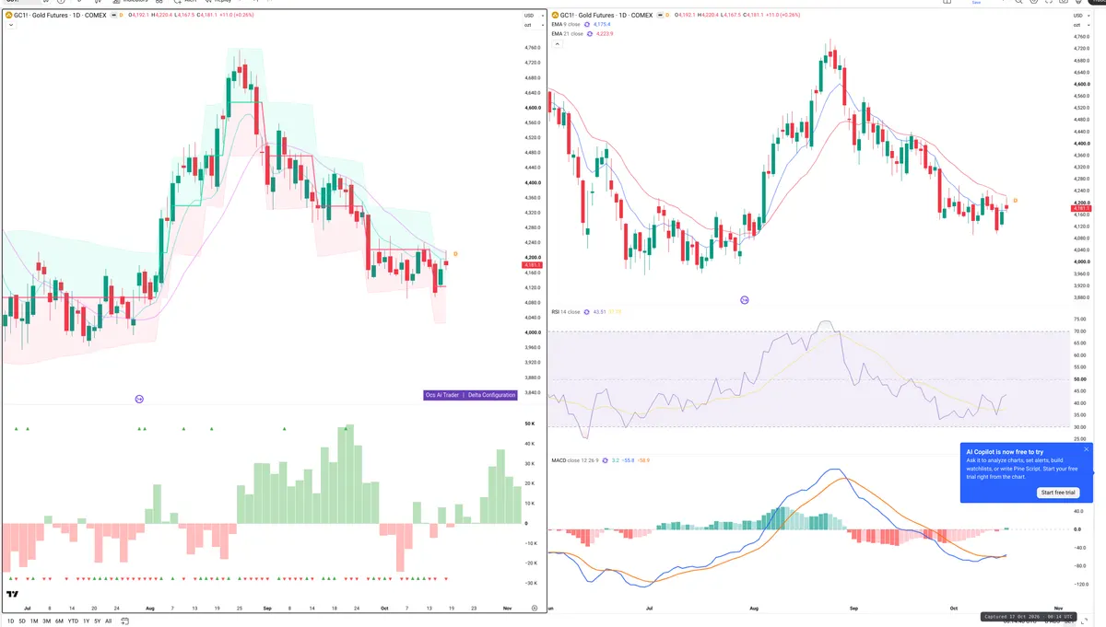The image size is (1106, 627).
Task: Click MACD close 12 26 9 legend label
Action: tap(573, 459)
